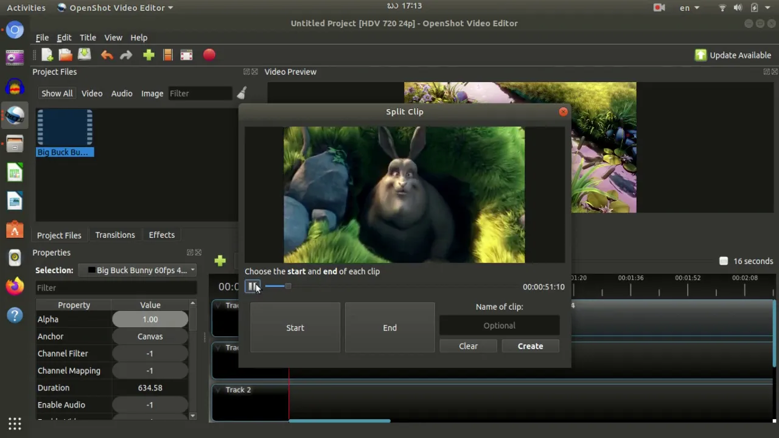Image resolution: width=779 pixels, height=438 pixels.
Task: Click the orange Undo arrow icon
Action: pyautogui.click(x=107, y=55)
